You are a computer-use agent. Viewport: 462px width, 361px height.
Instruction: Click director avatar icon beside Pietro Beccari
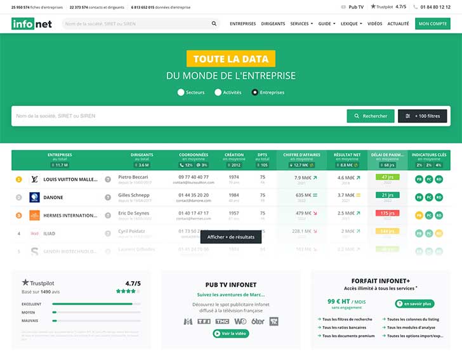tap(108, 180)
